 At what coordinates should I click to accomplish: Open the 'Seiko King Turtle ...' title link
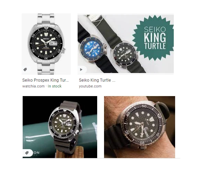pyautogui.click(x=97, y=80)
